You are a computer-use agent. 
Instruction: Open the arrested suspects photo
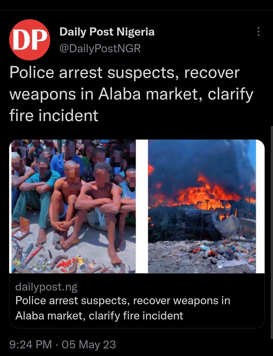pyautogui.click(x=74, y=206)
